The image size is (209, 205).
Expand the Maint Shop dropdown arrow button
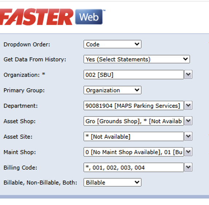(188, 152)
